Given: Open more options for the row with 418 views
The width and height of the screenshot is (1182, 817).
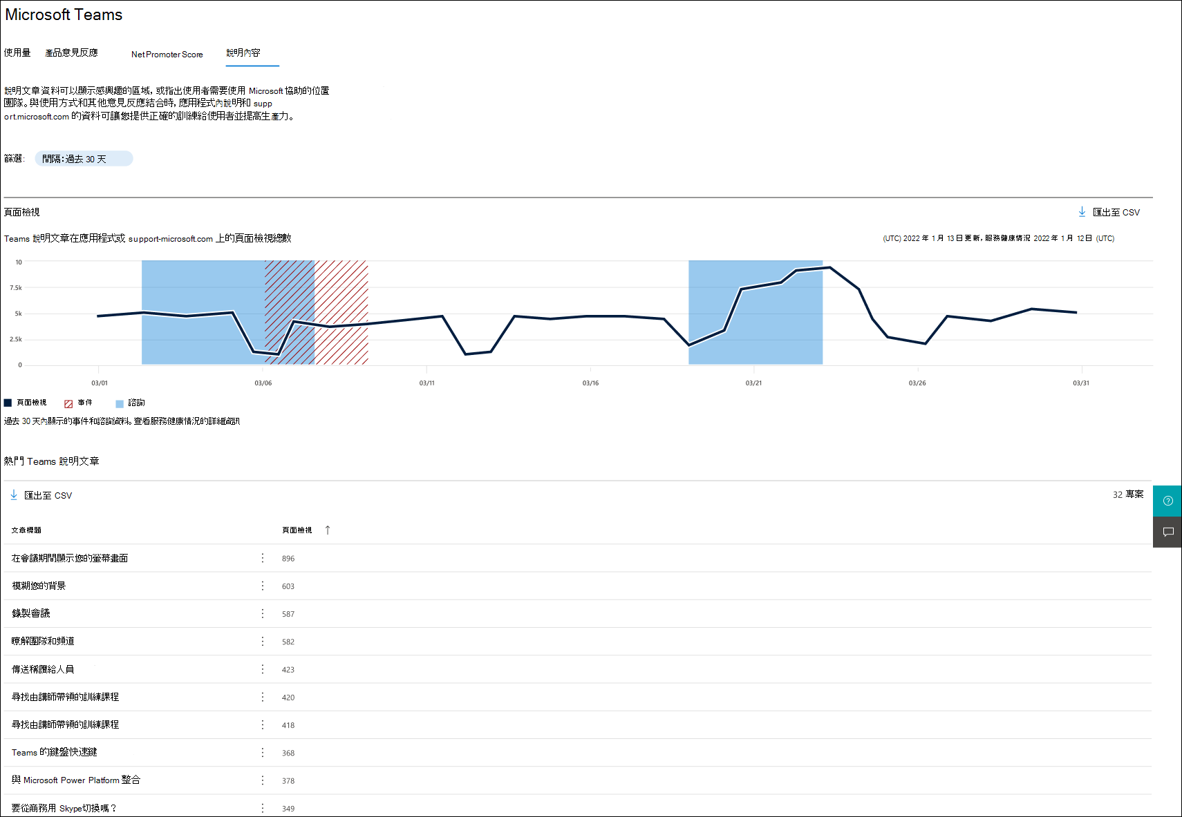Looking at the screenshot, I should coord(263,724).
